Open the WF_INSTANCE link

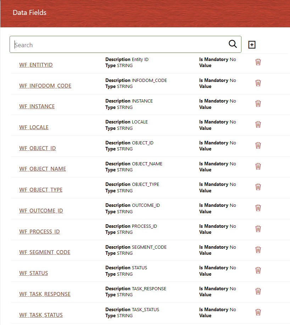(x=37, y=106)
